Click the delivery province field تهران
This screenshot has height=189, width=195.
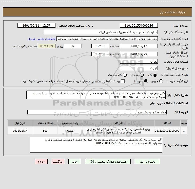pos(139,61)
